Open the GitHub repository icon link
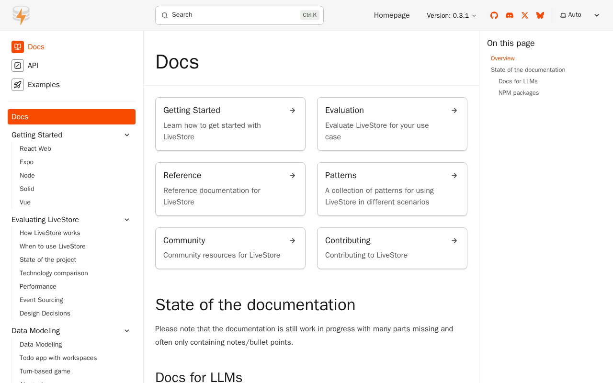 coord(494,15)
